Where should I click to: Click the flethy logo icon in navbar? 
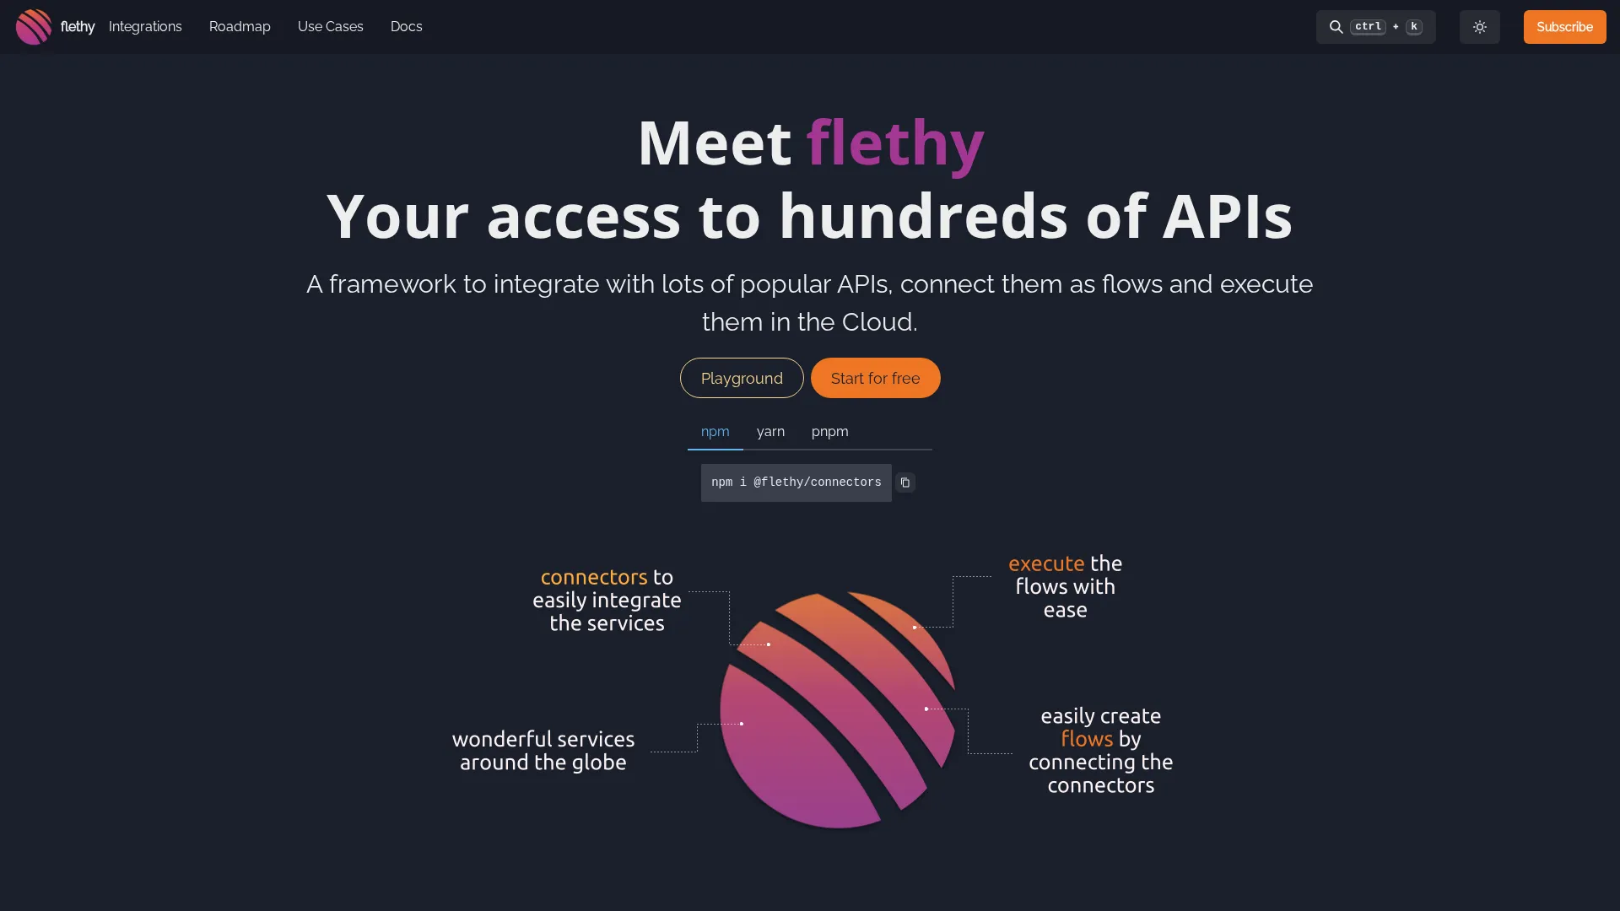pyautogui.click(x=34, y=27)
